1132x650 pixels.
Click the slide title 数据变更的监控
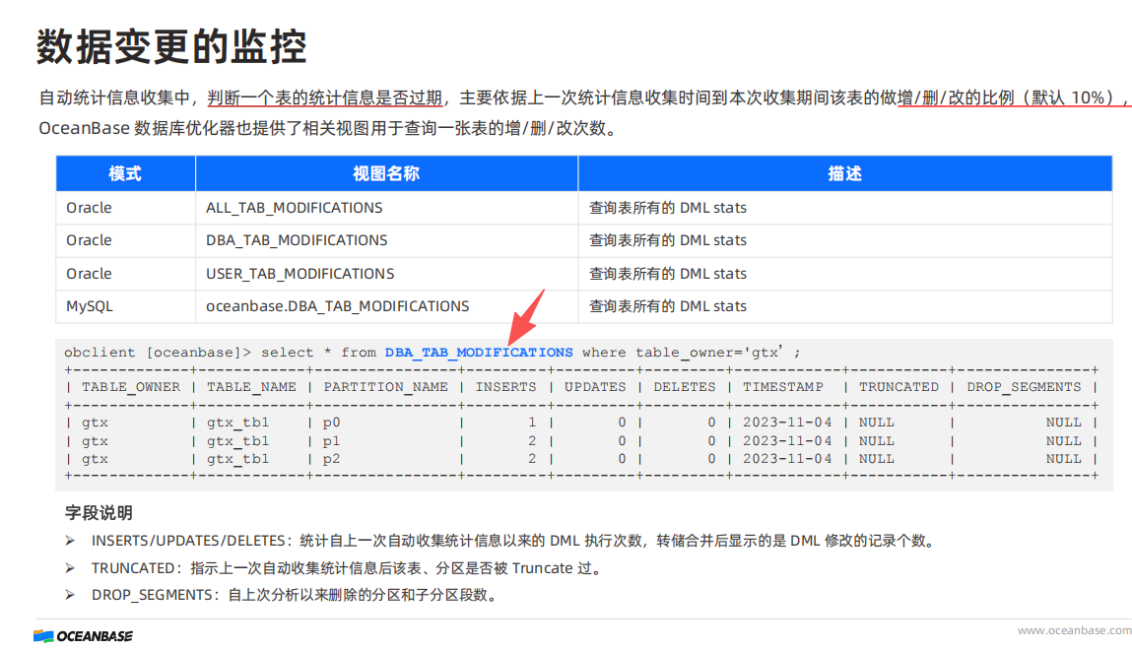(x=171, y=45)
